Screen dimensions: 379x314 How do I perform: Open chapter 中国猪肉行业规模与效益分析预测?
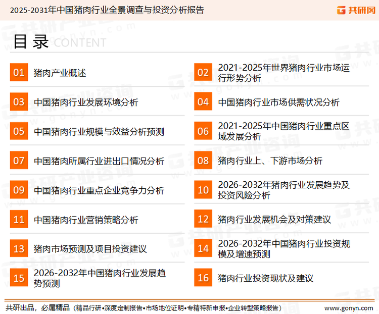point(99,132)
